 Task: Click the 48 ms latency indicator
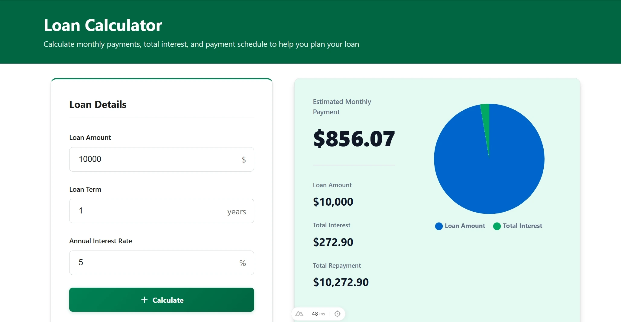click(x=318, y=314)
